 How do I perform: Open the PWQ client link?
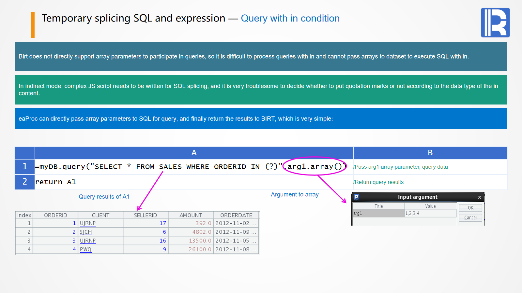tap(85, 249)
